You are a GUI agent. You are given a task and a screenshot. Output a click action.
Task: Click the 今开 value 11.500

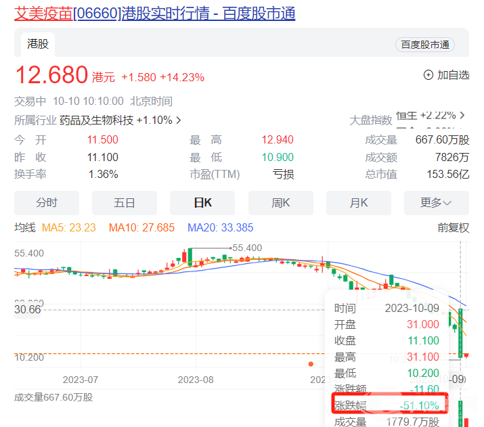(102, 140)
